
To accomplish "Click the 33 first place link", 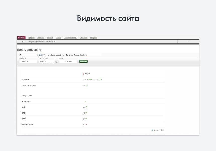I will tap(83, 102).
